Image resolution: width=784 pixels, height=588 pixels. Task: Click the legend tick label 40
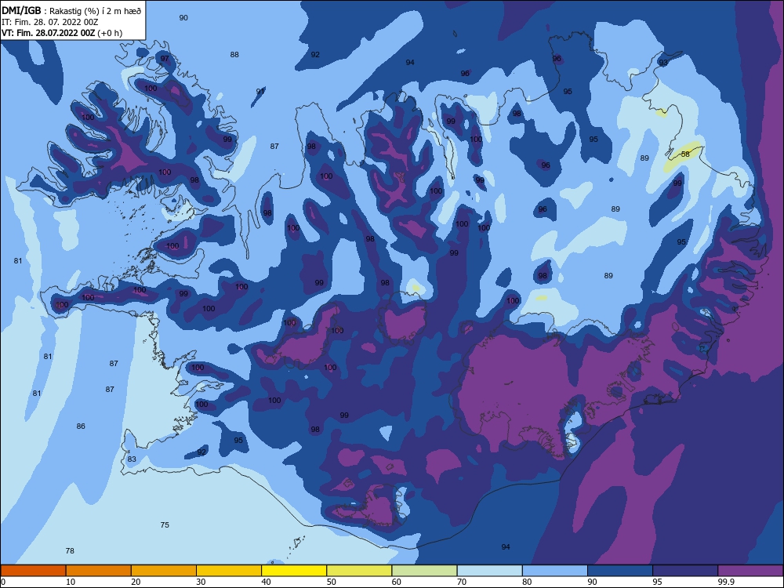click(266, 582)
